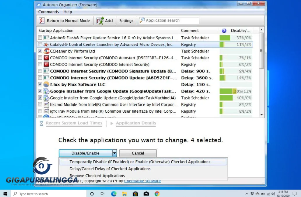Click the f.lux app icon
The image size is (301, 197).
coord(46,84)
